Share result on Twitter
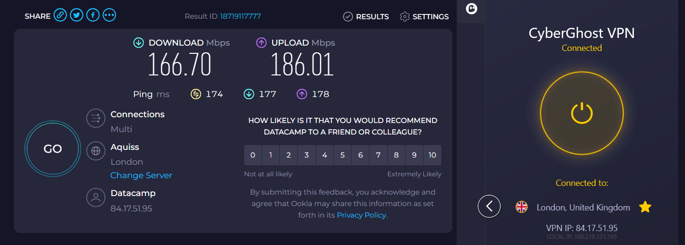Screen dimensions: 685x245 (x=77, y=15)
